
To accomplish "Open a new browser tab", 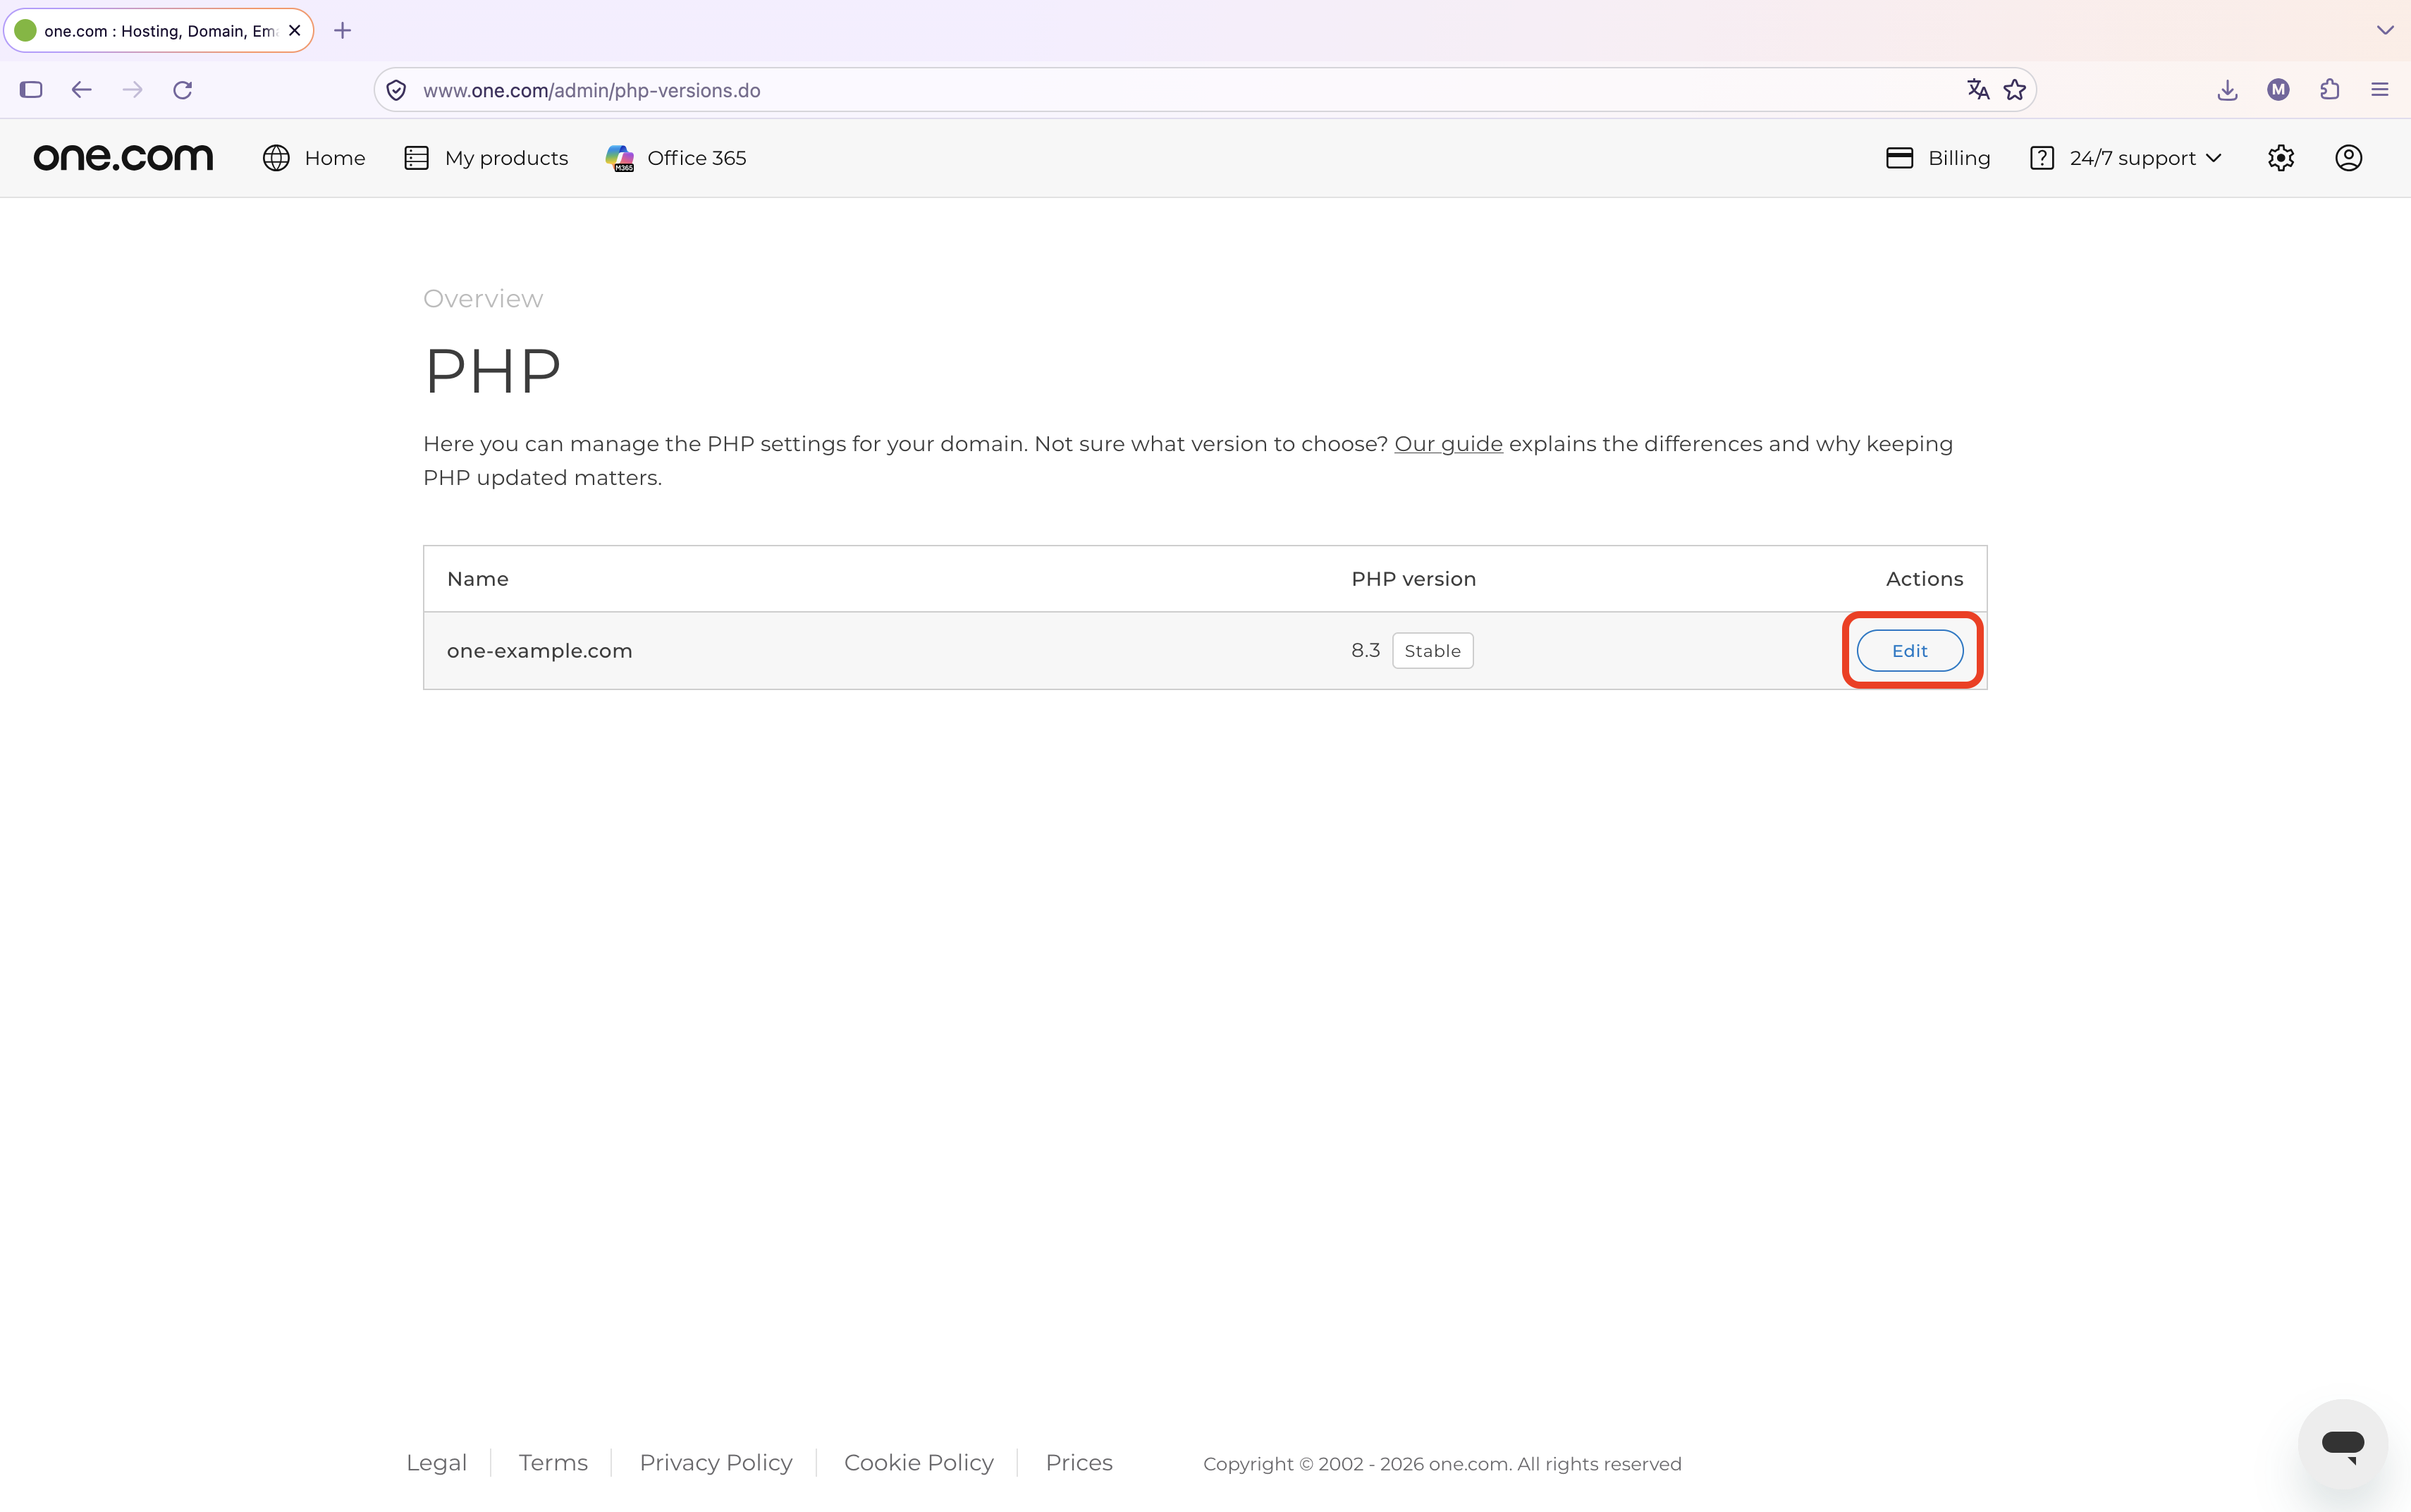I will [x=342, y=31].
